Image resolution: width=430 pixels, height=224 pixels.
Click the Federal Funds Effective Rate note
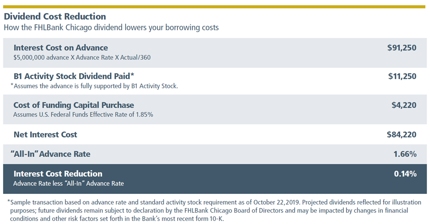(83, 115)
